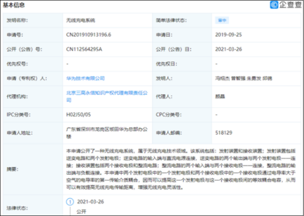This screenshot has height=216, width=304.
Task: Click the 摘要 field label
Action: click(13, 169)
